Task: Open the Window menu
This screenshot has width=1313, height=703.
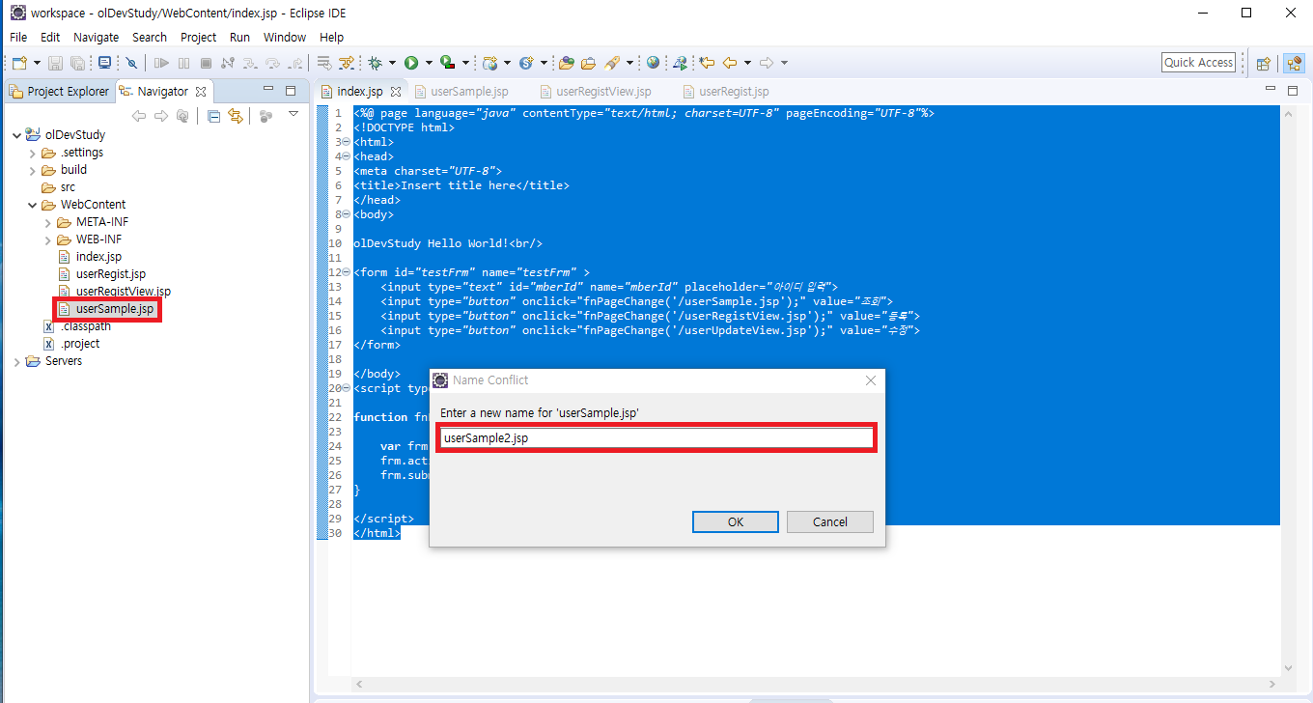Action: tap(285, 37)
